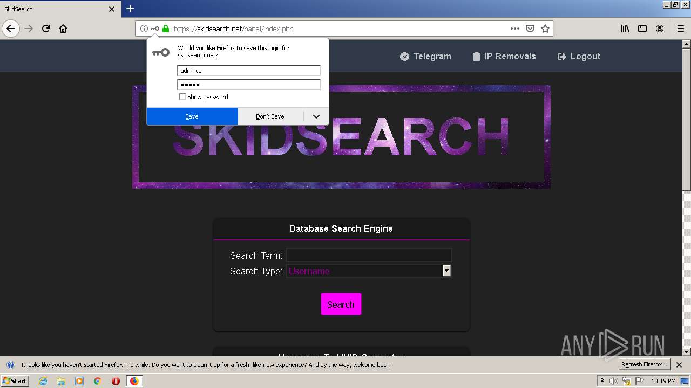Click the Database Search Engine heading
The image size is (691, 388).
point(341,228)
